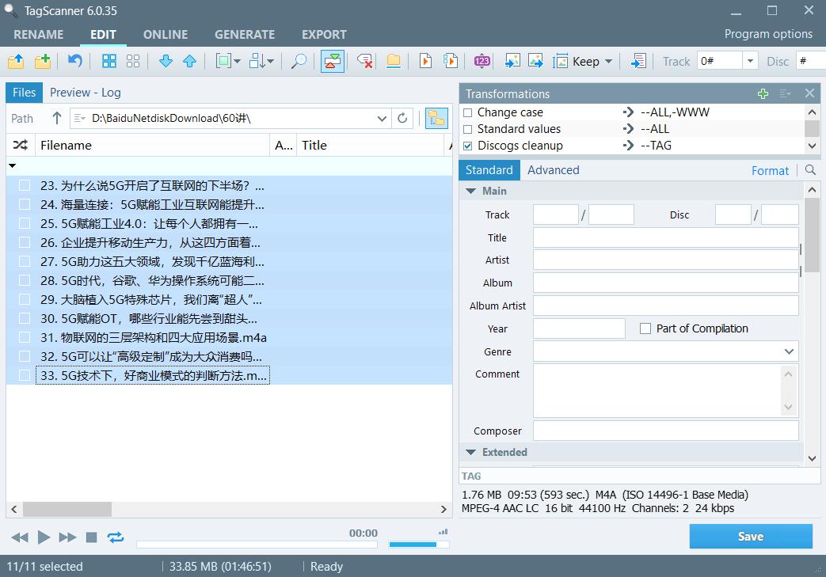Click the remove tags icon
826x577 pixels.
click(364, 61)
